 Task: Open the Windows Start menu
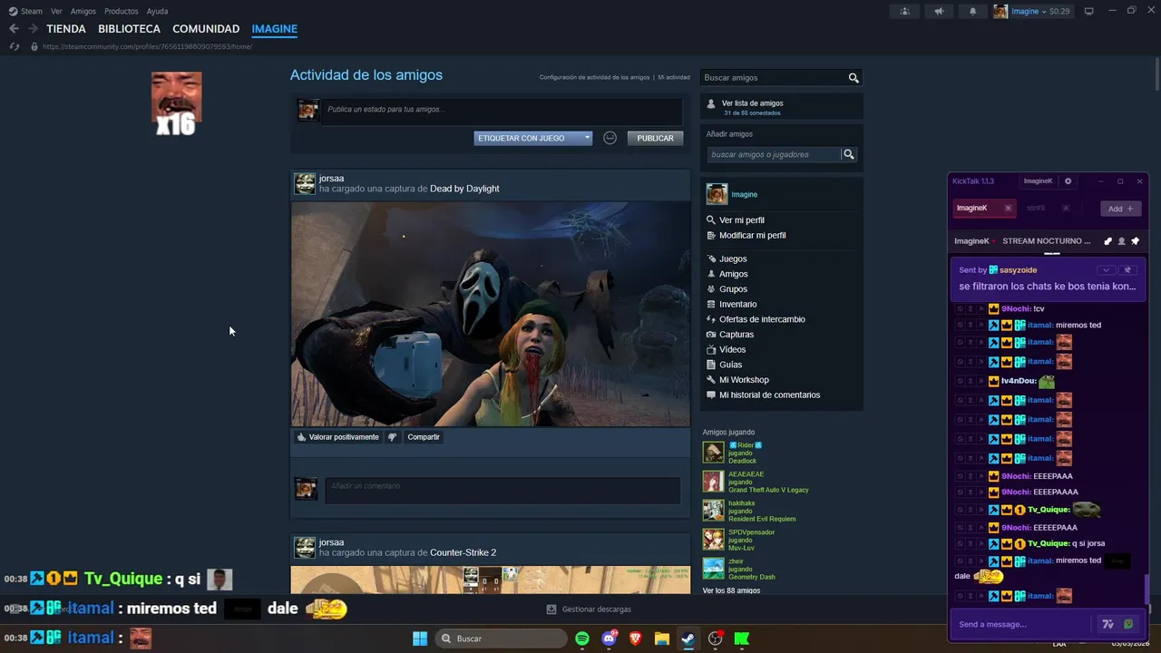click(420, 638)
